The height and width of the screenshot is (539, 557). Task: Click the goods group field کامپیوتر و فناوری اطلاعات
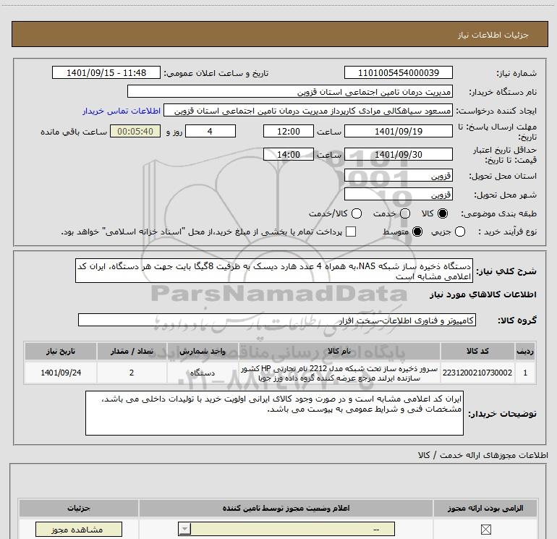click(x=277, y=320)
